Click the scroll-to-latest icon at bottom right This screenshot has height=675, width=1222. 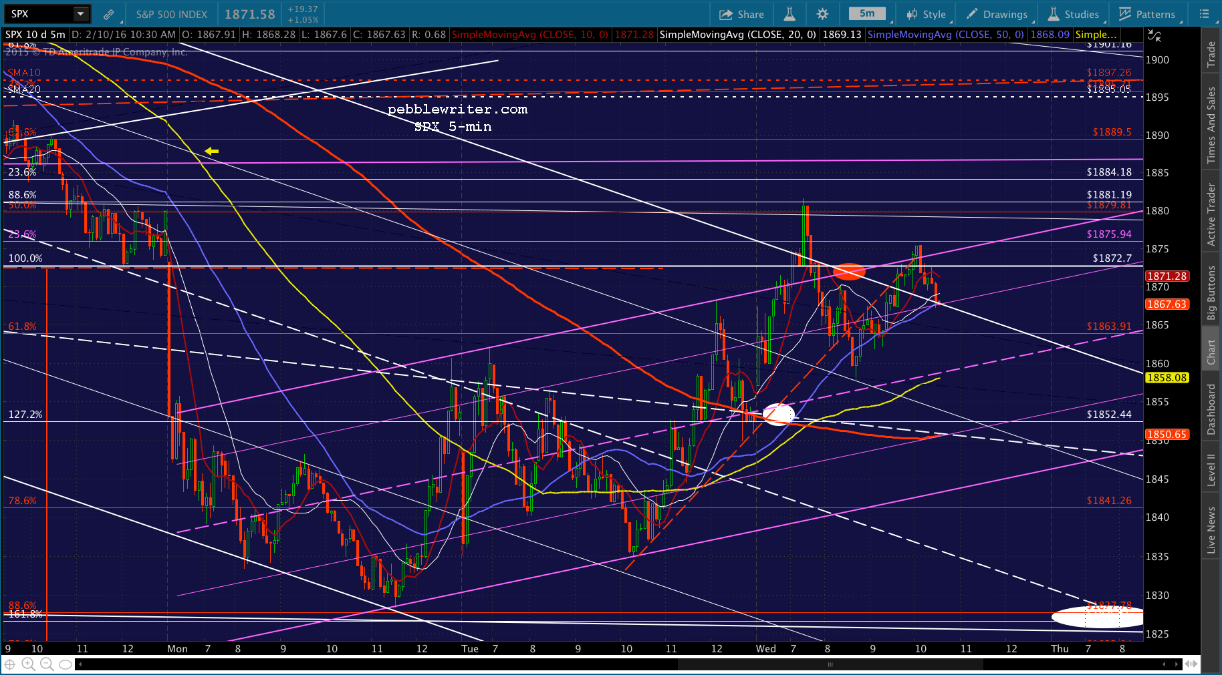[1191, 664]
